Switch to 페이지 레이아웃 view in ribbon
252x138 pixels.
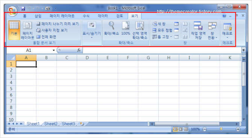click(27, 30)
